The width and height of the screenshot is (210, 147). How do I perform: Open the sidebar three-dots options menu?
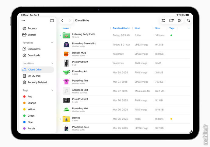tap(23, 20)
